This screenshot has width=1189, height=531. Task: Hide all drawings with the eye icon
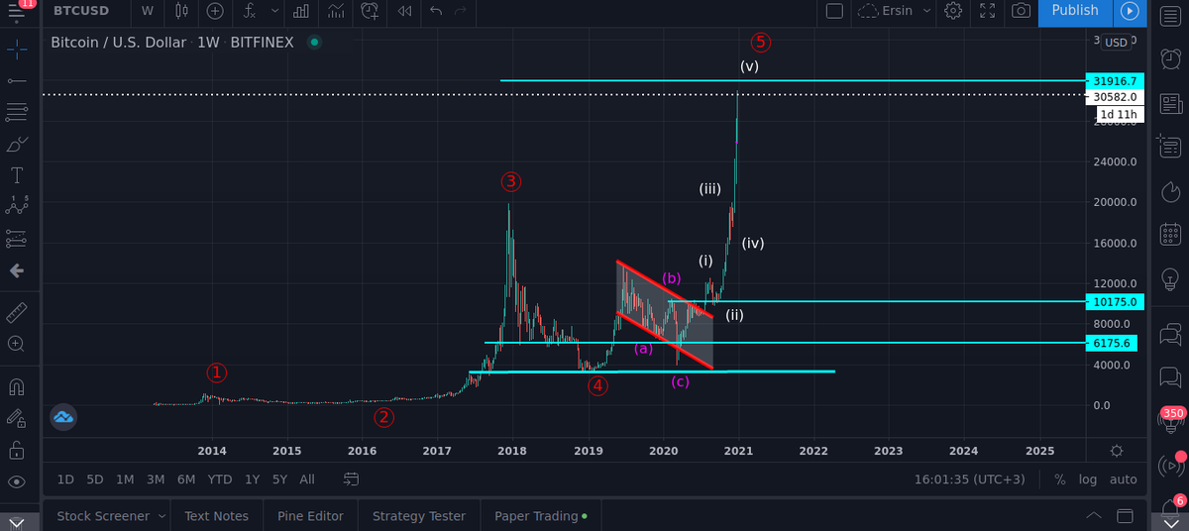pos(17,481)
